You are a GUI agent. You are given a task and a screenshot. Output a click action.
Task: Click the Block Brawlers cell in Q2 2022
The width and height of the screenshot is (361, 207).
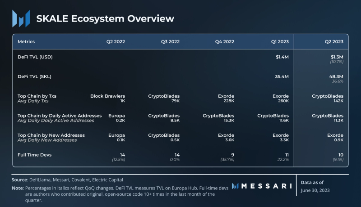[107, 96]
